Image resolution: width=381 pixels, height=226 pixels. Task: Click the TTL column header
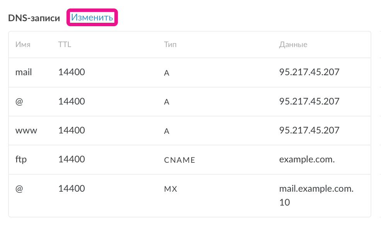[x=65, y=44]
